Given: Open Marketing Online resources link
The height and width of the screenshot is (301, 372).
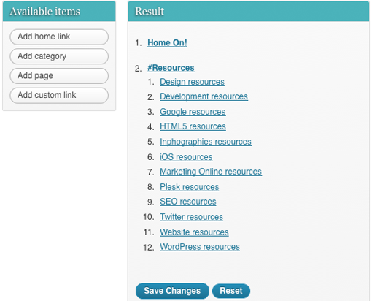Looking at the screenshot, I should (211, 172).
